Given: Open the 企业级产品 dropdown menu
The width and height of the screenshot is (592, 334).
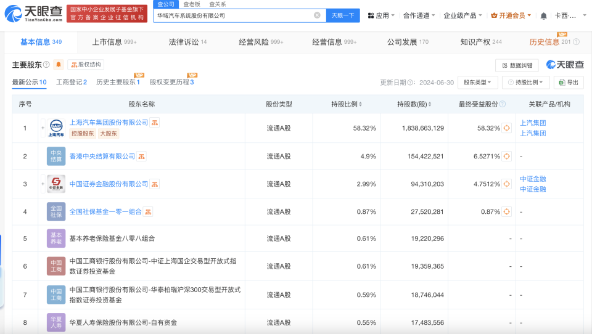Looking at the screenshot, I should point(463,15).
